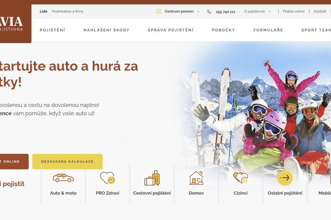Go to the Pobočky menu item
The width and height of the screenshot is (331, 220).
click(223, 30)
